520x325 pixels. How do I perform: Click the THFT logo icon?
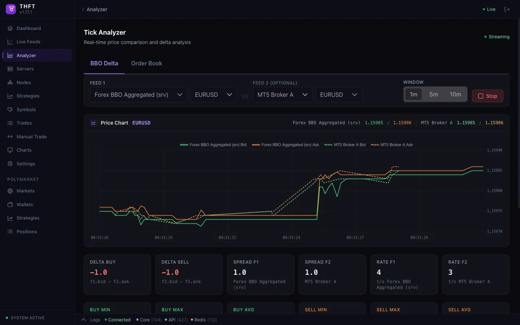(10, 9)
